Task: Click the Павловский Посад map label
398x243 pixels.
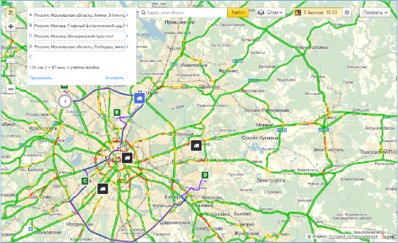Action: (x=379, y=152)
